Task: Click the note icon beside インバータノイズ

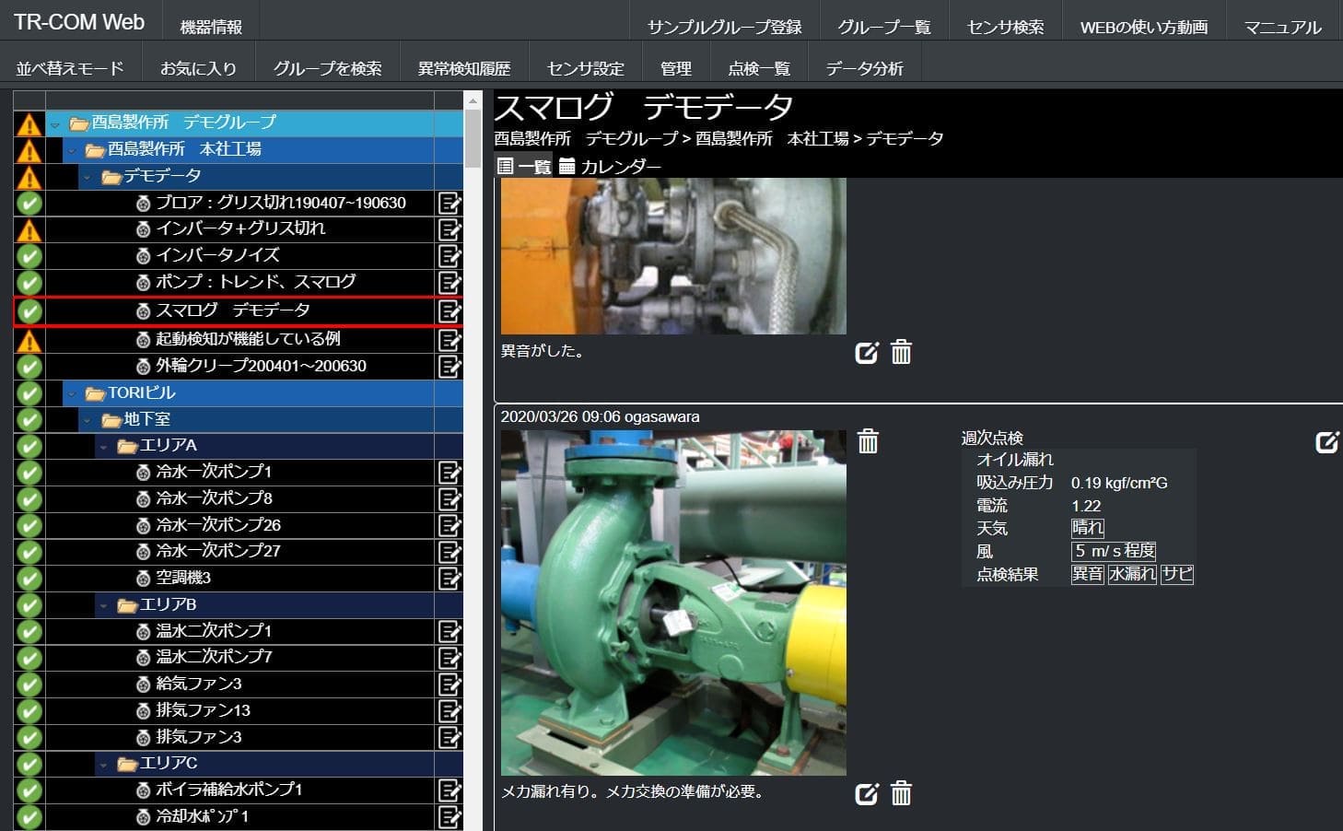Action: (x=450, y=255)
